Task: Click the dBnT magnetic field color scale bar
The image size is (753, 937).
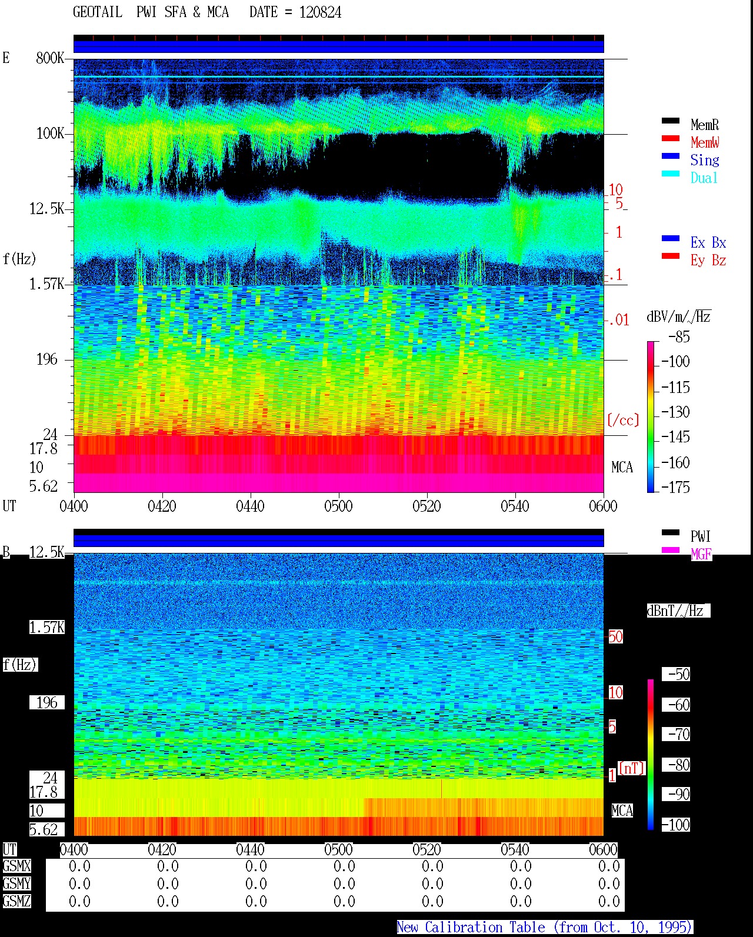Action: point(651,755)
